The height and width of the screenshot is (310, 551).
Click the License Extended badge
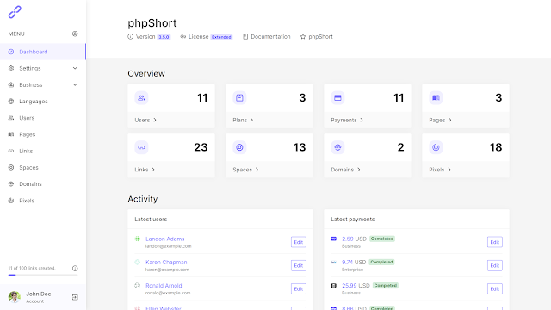pos(221,37)
